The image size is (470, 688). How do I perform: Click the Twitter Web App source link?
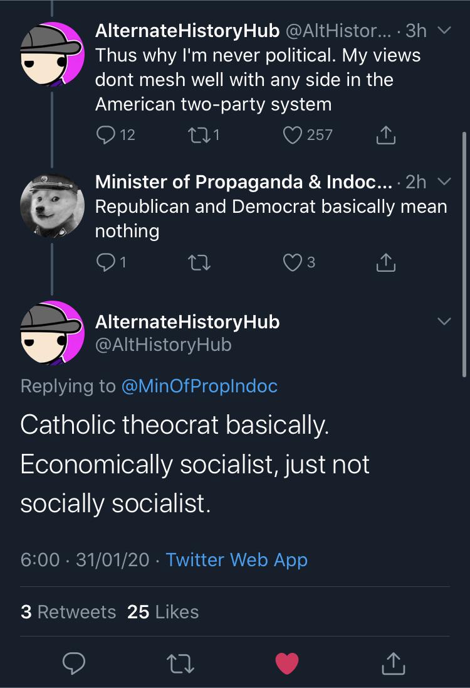coord(236,559)
